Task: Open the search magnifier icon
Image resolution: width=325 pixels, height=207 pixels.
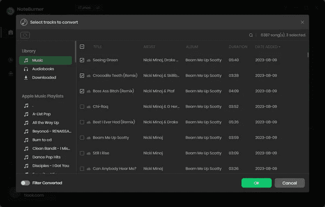Action: tap(251, 35)
